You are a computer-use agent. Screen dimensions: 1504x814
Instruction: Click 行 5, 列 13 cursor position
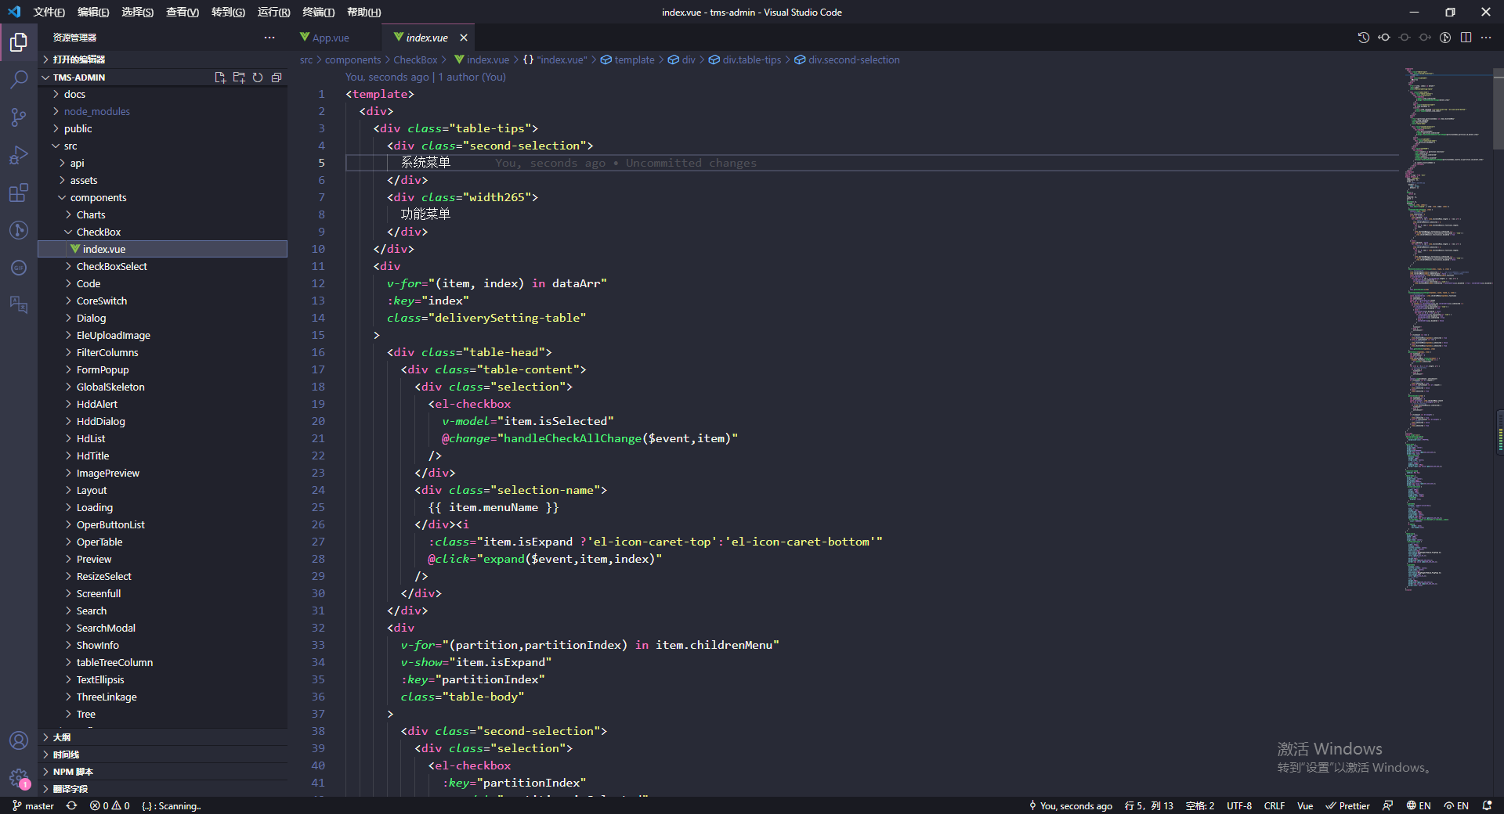[1148, 805]
